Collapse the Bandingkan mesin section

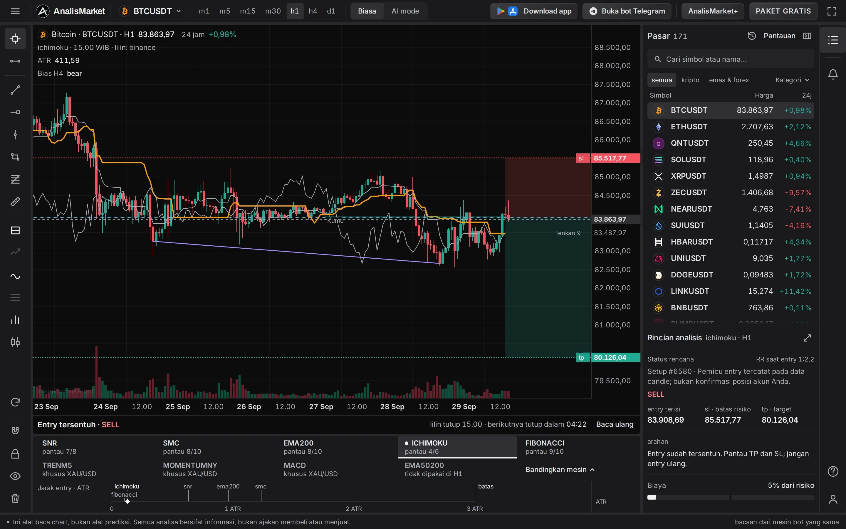coord(560,470)
